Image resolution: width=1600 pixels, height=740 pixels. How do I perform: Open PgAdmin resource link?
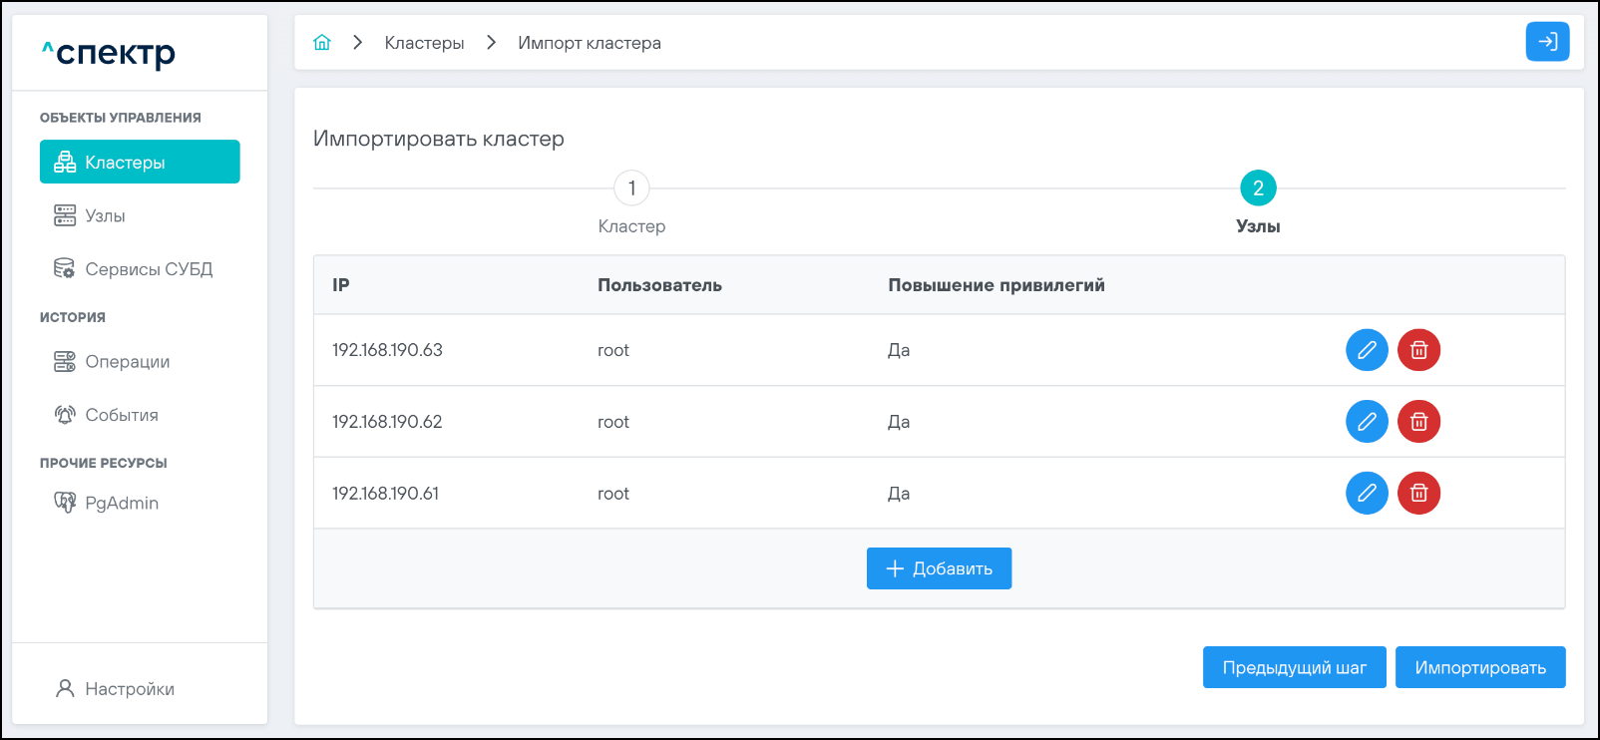click(121, 504)
